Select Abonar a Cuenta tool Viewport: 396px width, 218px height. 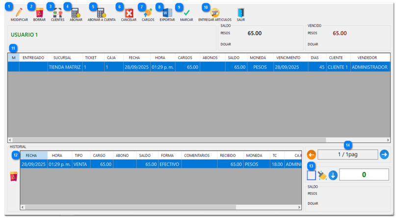101,13
